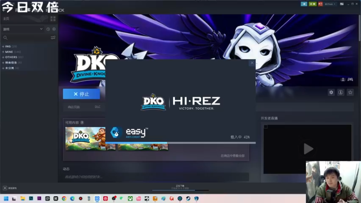
Task: Open NetEase Cloud Music from taskbar
Action: click(x=106, y=198)
